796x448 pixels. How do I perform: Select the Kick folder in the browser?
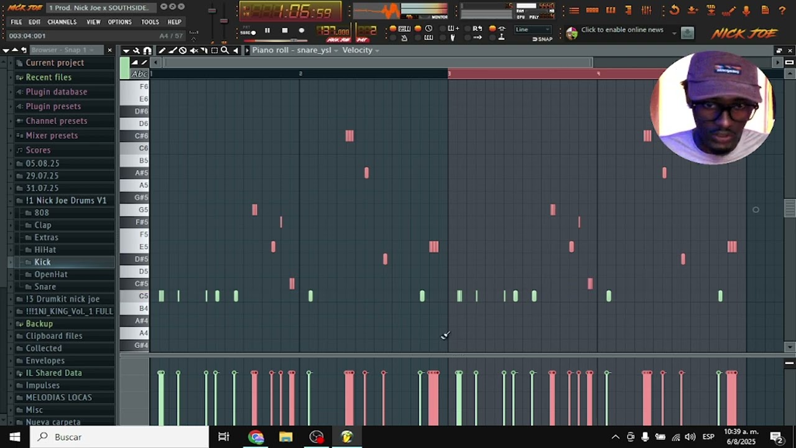[x=42, y=262]
